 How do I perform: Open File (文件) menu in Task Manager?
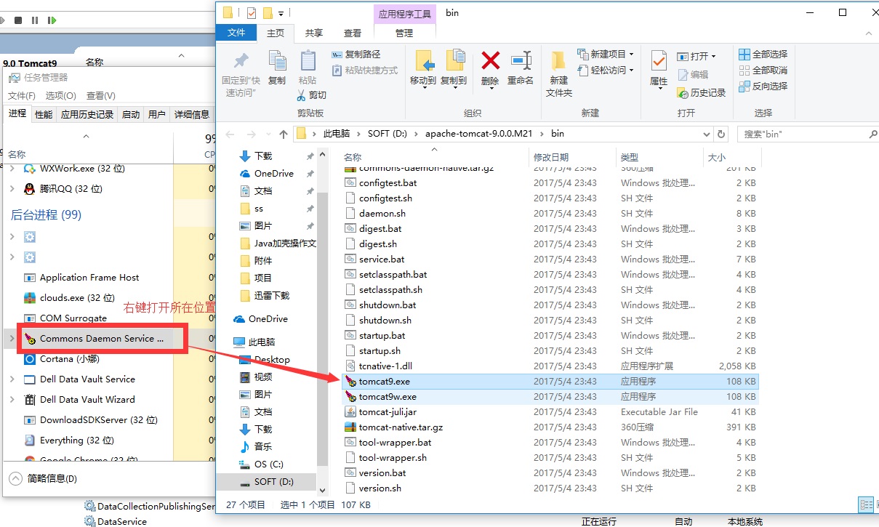click(x=22, y=96)
